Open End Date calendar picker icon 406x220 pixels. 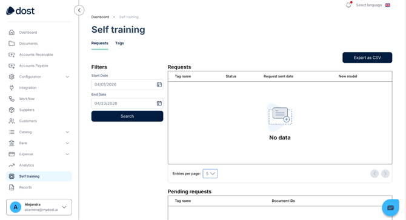pos(159,103)
